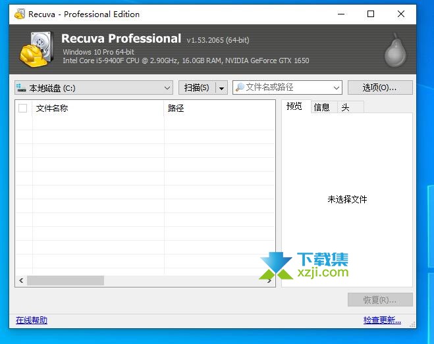The height and width of the screenshot is (344, 434).
Task: Maximize the Recuva window
Action: 371,14
